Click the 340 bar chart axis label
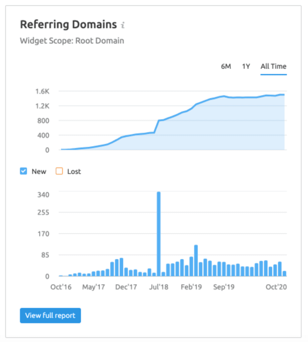308x342 pixels. click(x=43, y=195)
